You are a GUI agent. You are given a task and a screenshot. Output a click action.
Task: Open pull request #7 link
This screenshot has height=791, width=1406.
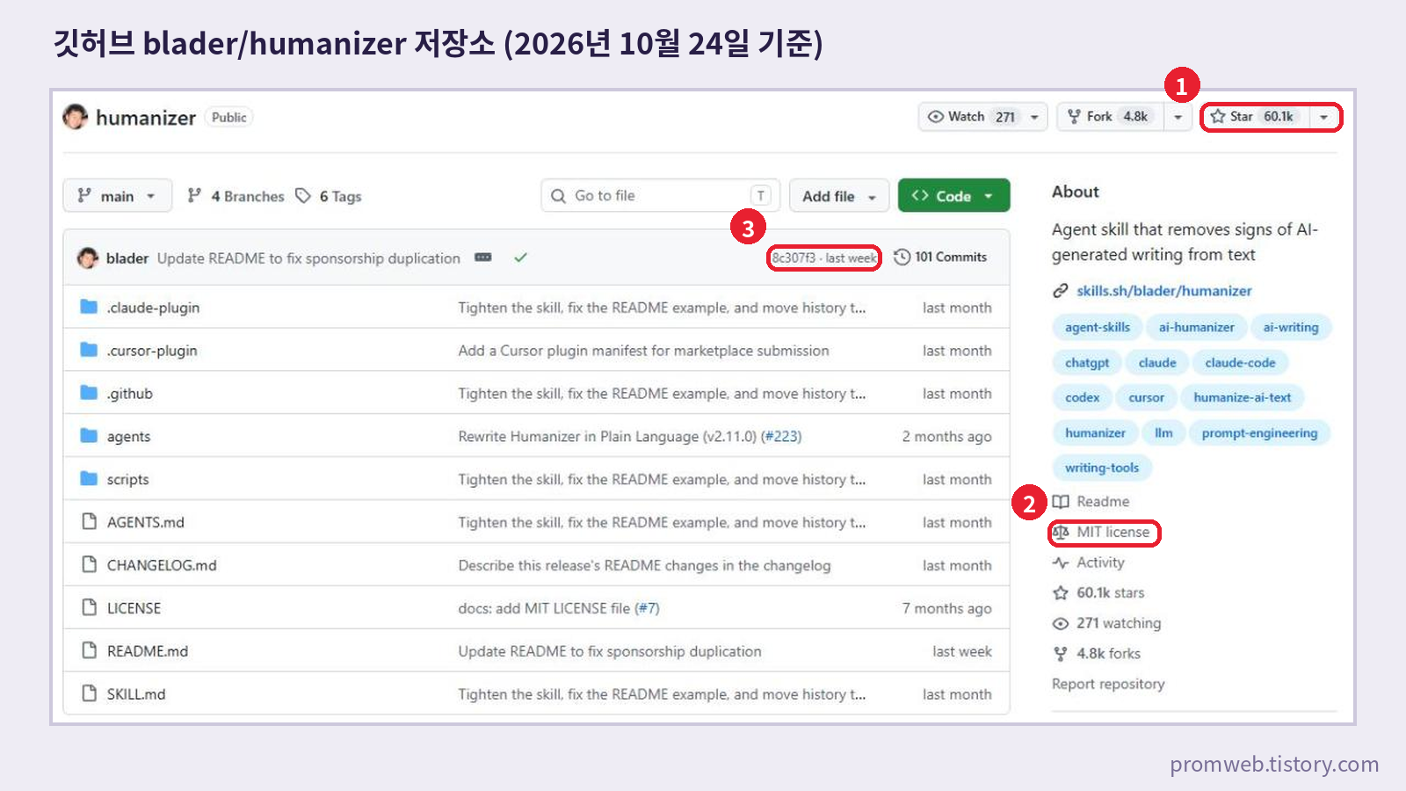click(647, 608)
